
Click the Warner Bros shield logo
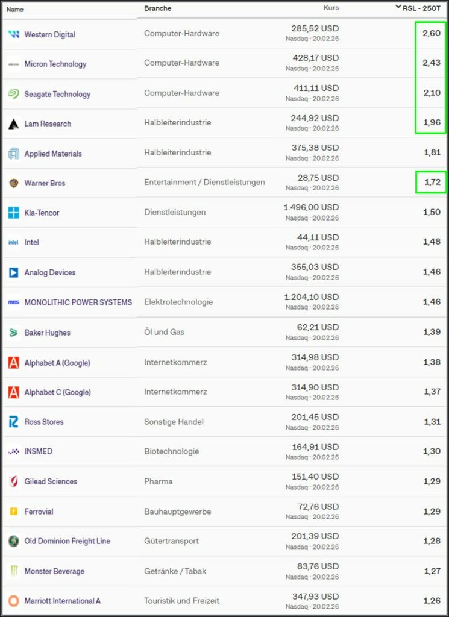[x=14, y=183]
